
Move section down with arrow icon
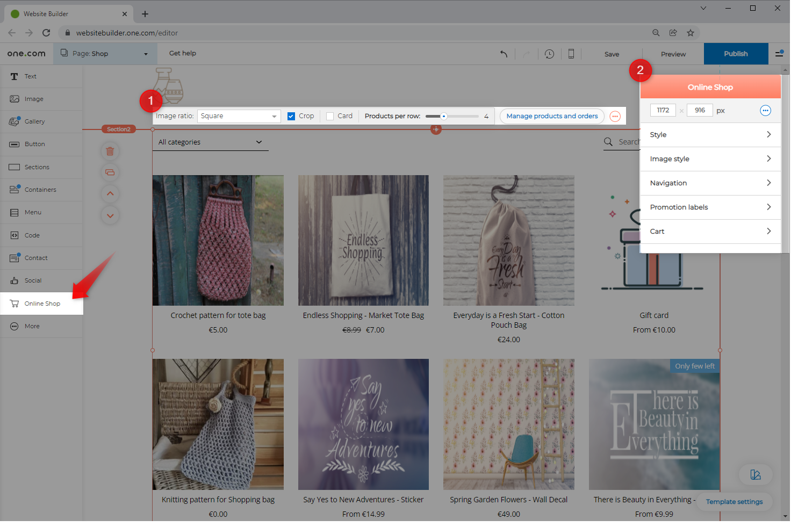[110, 216]
